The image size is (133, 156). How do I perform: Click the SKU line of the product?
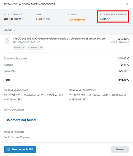point(27,42)
